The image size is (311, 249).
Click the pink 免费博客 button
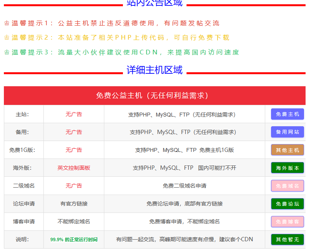287,221
